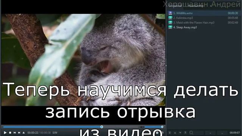Click the seek bar handle
Screen dimensions: 242x136
point(102,127)
